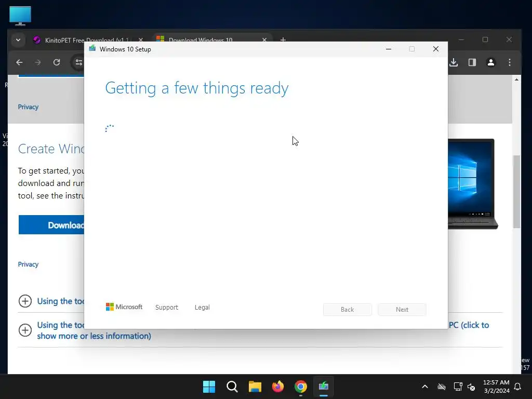Open Chrome downloads icon
This screenshot has width=532, height=399.
(x=454, y=62)
